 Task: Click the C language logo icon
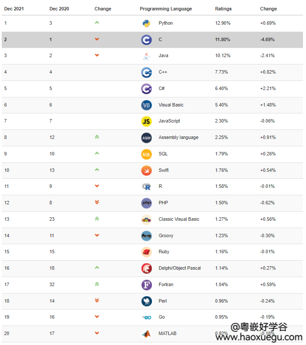tap(146, 40)
